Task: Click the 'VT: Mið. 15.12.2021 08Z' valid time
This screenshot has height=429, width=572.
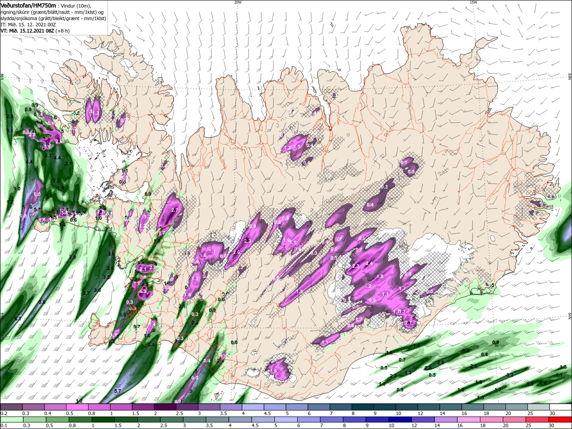Action: tap(27, 31)
